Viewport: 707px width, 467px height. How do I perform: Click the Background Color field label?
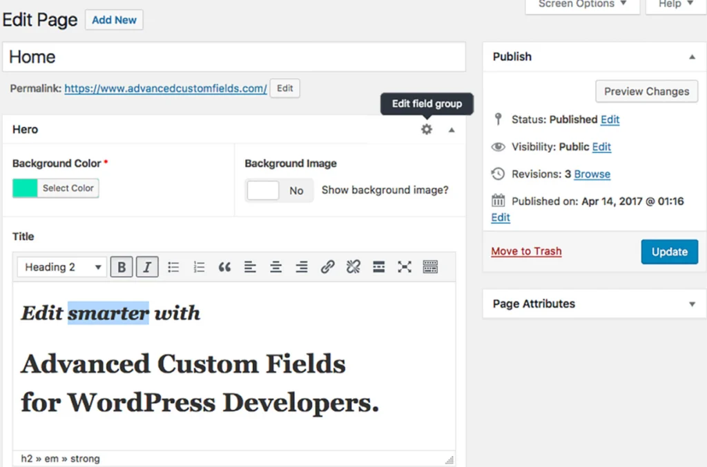click(x=57, y=163)
